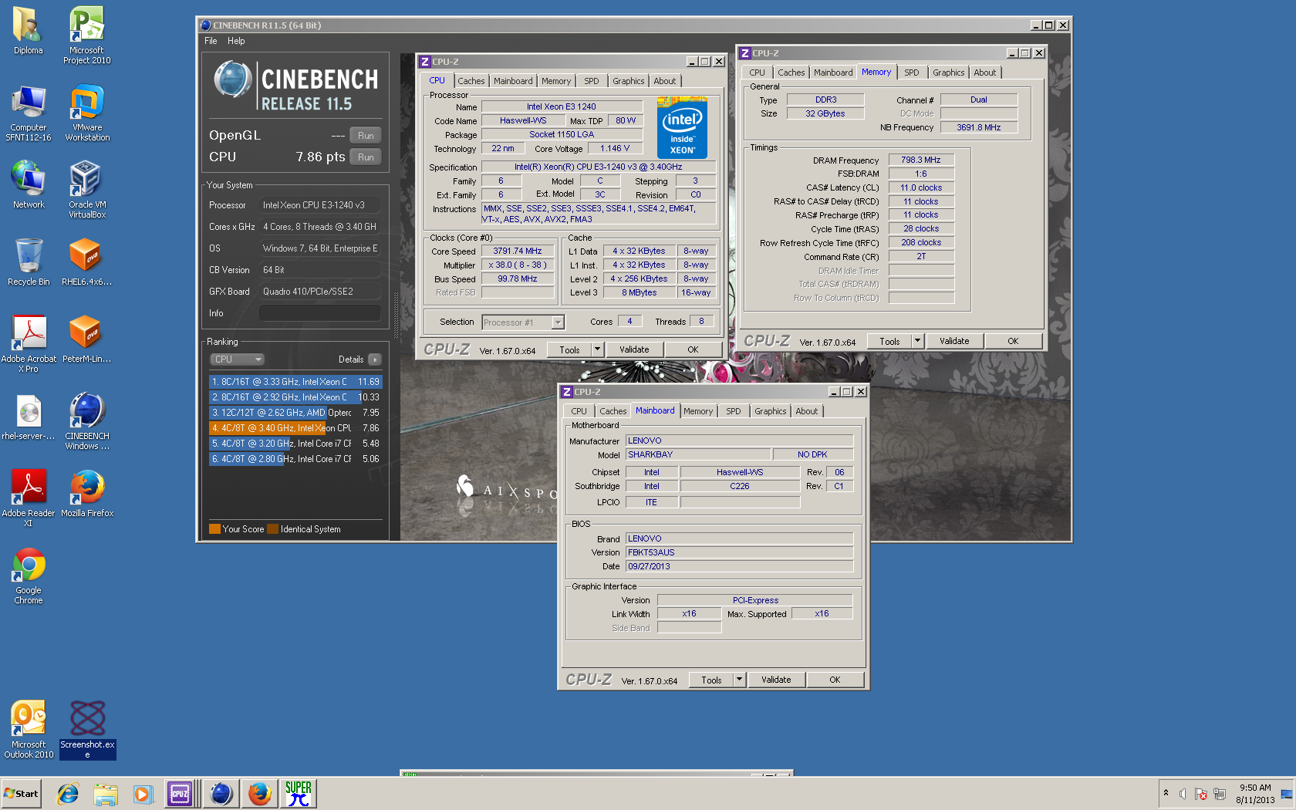
Task: Open the PeterM-Lin virtual machine icon
Action: 86,338
